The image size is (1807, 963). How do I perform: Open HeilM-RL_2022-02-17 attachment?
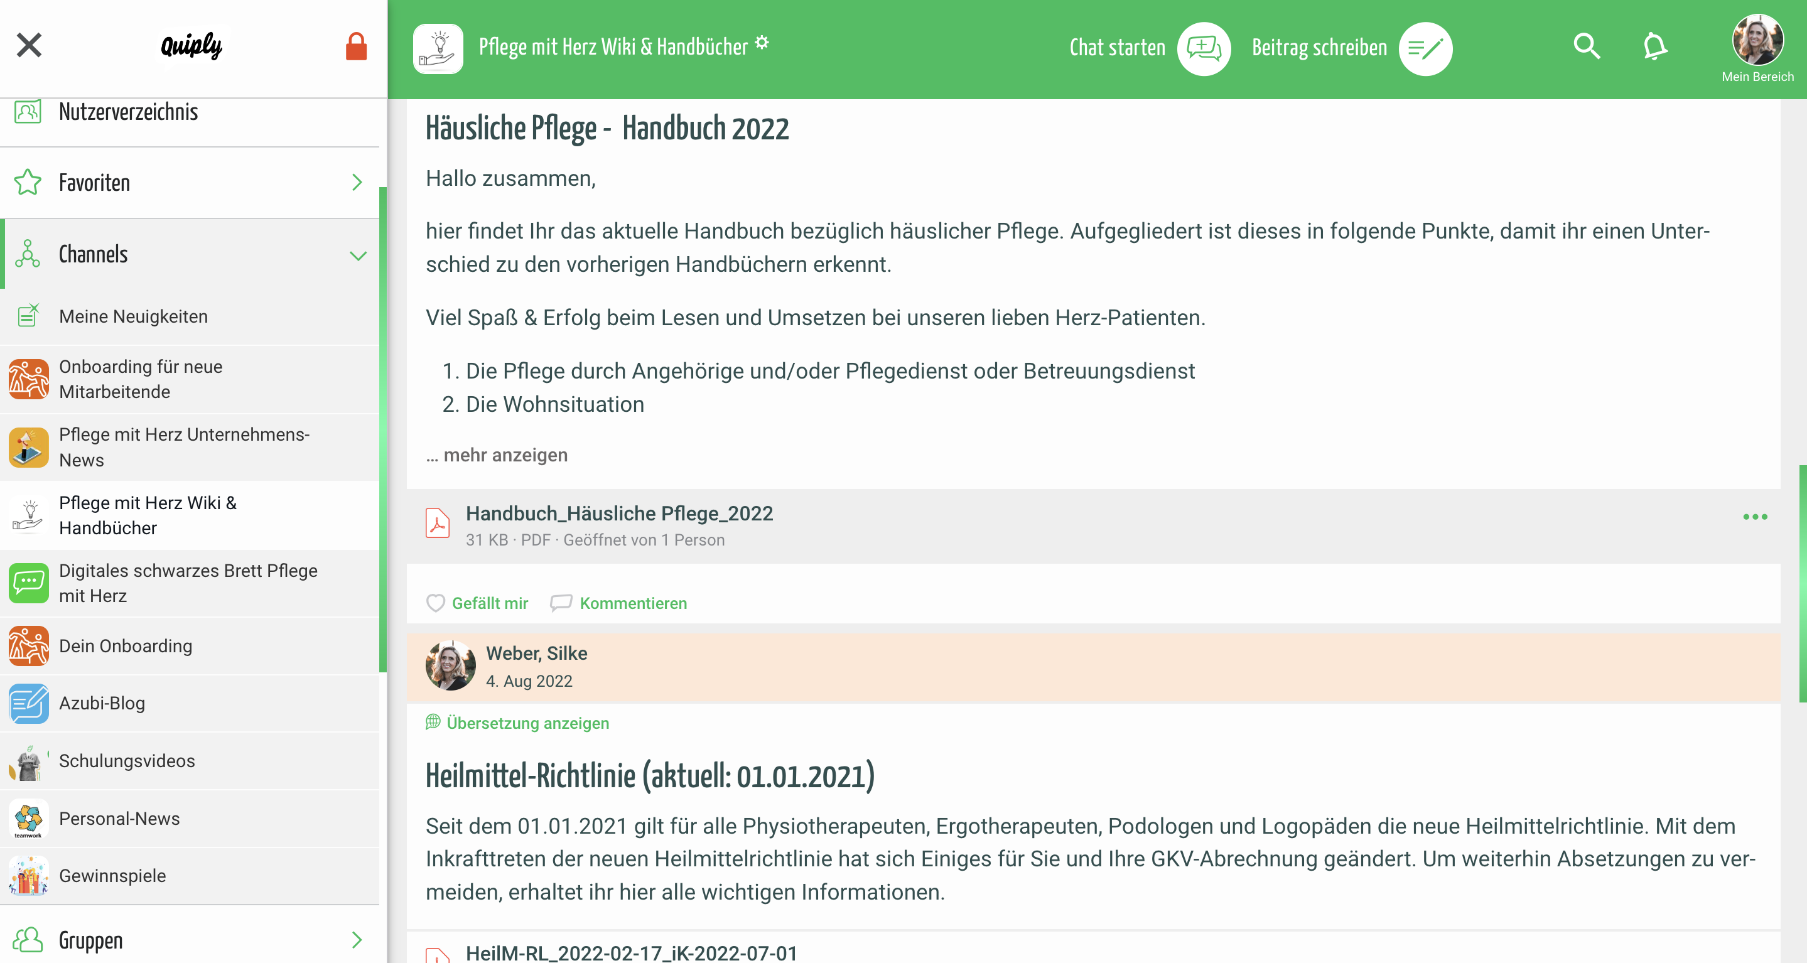coord(632,953)
